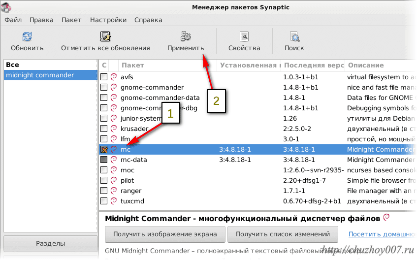Screen dimensions: 417x260
Task: Open the Пакет menu
Action: [x=71, y=20]
